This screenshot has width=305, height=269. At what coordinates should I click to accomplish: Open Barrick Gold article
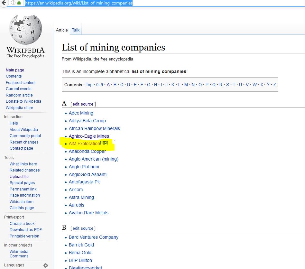(81, 245)
